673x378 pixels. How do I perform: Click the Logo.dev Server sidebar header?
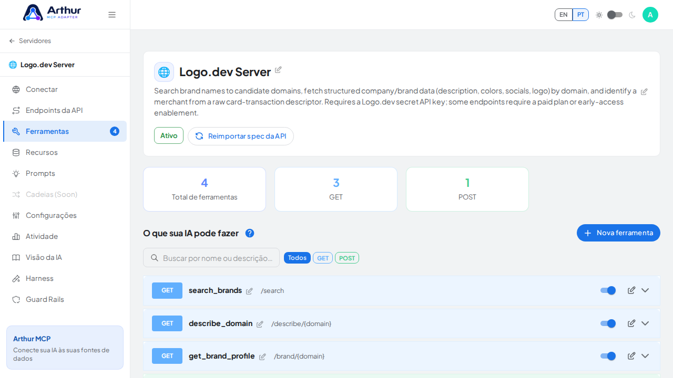click(65, 65)
